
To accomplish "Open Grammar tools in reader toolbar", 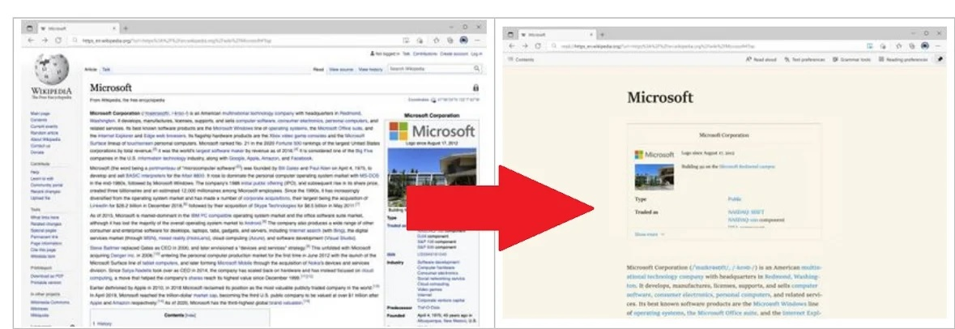I will [852, 60].
